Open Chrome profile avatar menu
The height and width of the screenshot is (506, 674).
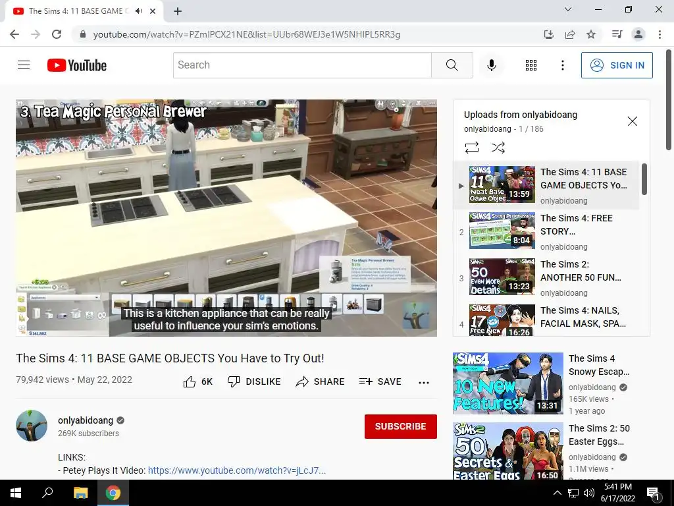[638, 34]
